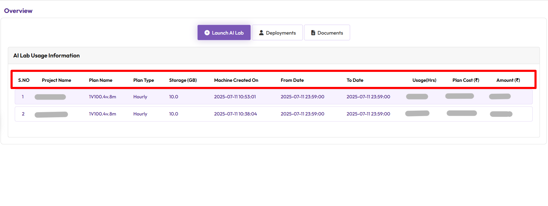Click the AI Lab Usage Information heading
548x206 pixels.
pyautogui.click(x=46, y=56)
